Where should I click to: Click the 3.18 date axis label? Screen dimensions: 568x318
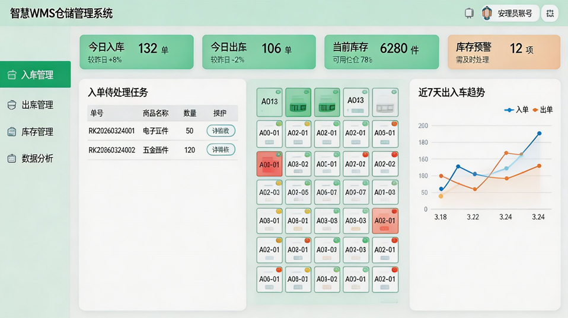tap(441, 217)
